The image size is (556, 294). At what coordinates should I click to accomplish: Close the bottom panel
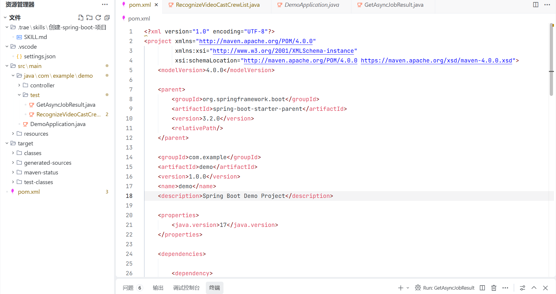pos(545,288)
